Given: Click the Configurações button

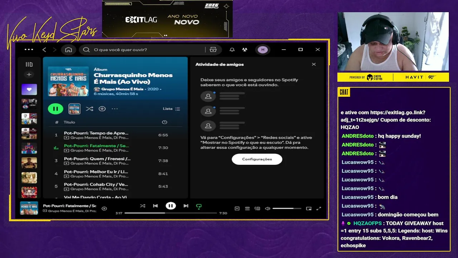Looking at the screenshot, I should click(257, 159).
